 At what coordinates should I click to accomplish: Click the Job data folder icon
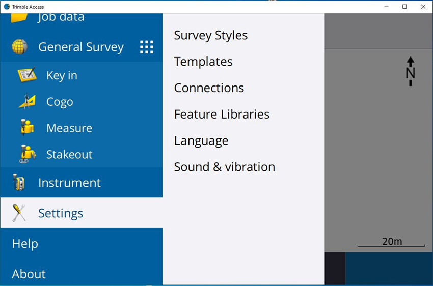[19, 17]
